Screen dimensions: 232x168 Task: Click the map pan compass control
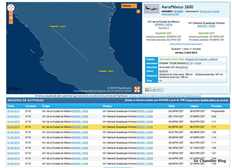(x=11, y=8)
